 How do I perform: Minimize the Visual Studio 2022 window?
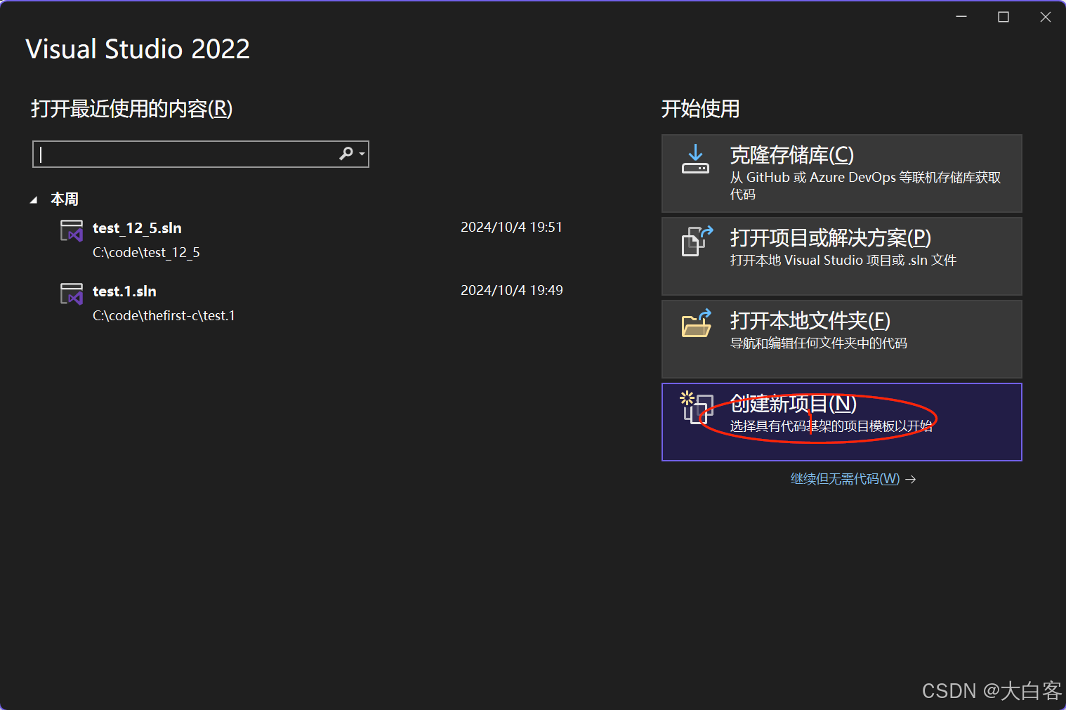tap(961, 17)
